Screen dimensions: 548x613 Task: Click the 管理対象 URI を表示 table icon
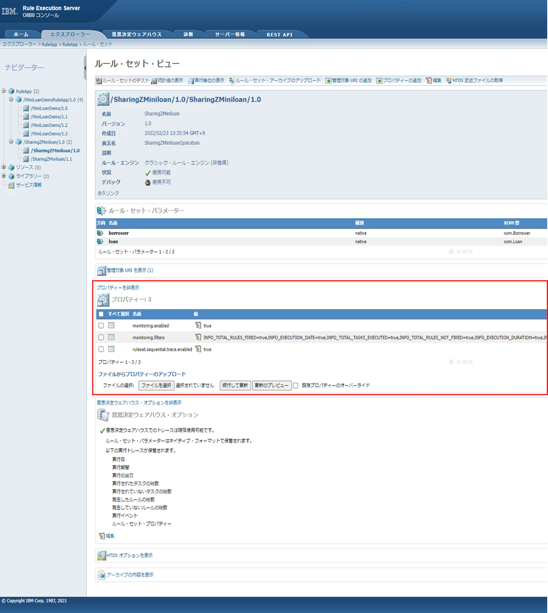[102, 270]
